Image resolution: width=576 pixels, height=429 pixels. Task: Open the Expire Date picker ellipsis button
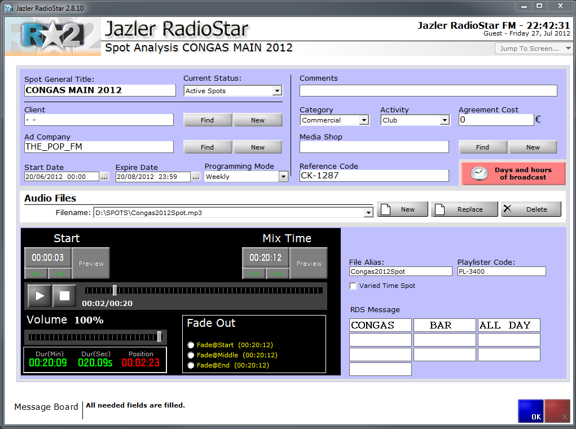pos(196,177)
